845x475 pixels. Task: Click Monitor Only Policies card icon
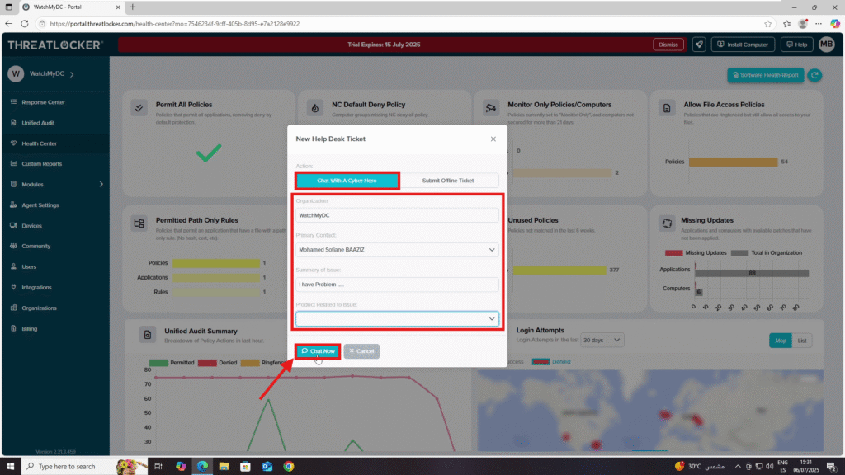(490, 108)
